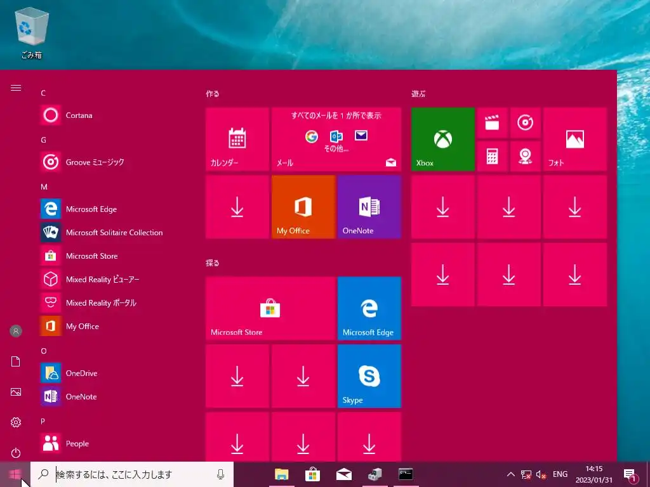Open the Movies & TV clapperboard tile
This screenshot has height=487, width=650.
pos(492,122)
